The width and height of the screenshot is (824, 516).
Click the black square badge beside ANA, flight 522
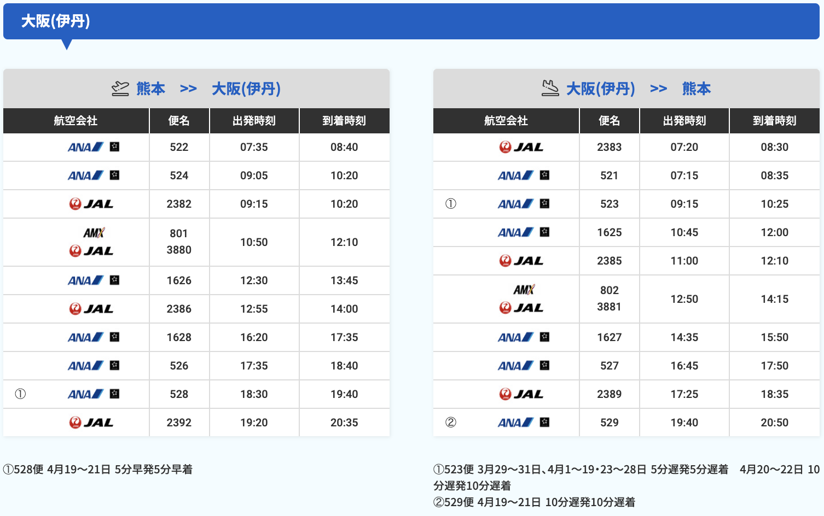click(x=114, y=146)
